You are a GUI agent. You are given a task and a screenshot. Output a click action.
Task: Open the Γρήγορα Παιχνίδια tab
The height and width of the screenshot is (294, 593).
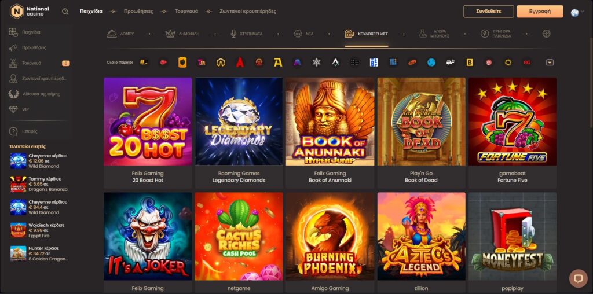tap(496, 34)
